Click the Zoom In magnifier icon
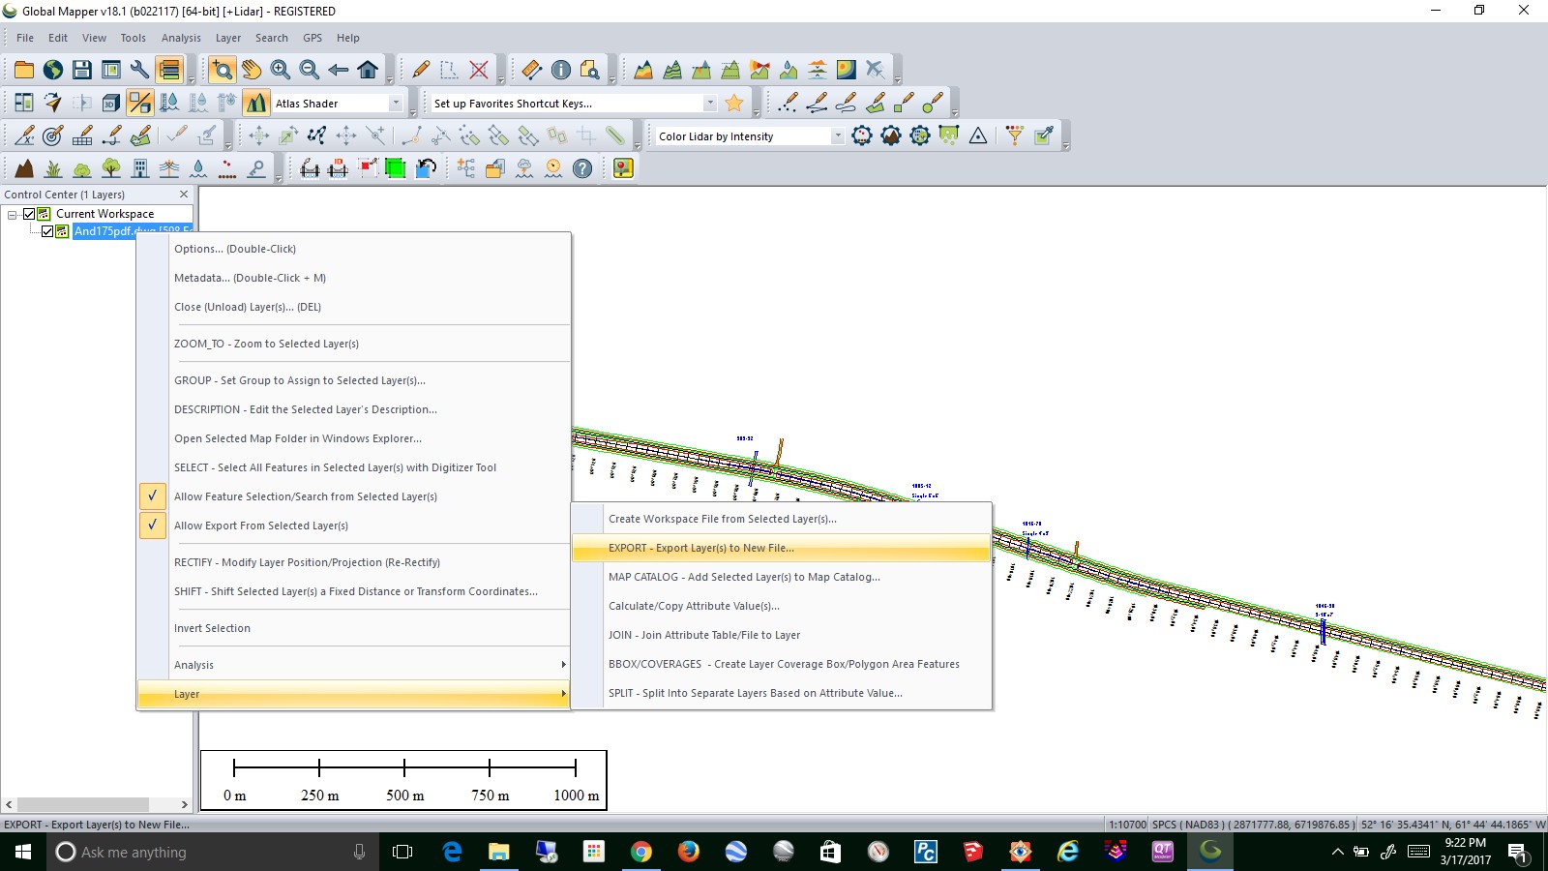The height and width of the screenshot is (871, 1548). (x=281, y=70)
